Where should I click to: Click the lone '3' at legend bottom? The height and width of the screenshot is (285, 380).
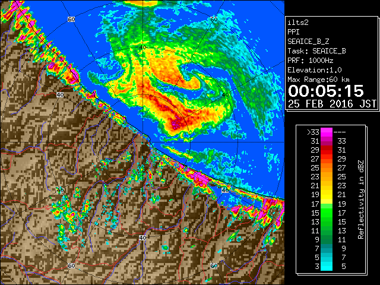point(317,267)
